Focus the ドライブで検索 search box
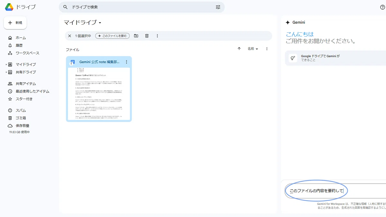The height and width of the screenshot is (217, 386). coord(142,7)
